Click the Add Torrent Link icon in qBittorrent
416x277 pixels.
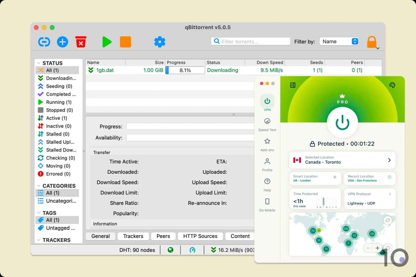44,42
